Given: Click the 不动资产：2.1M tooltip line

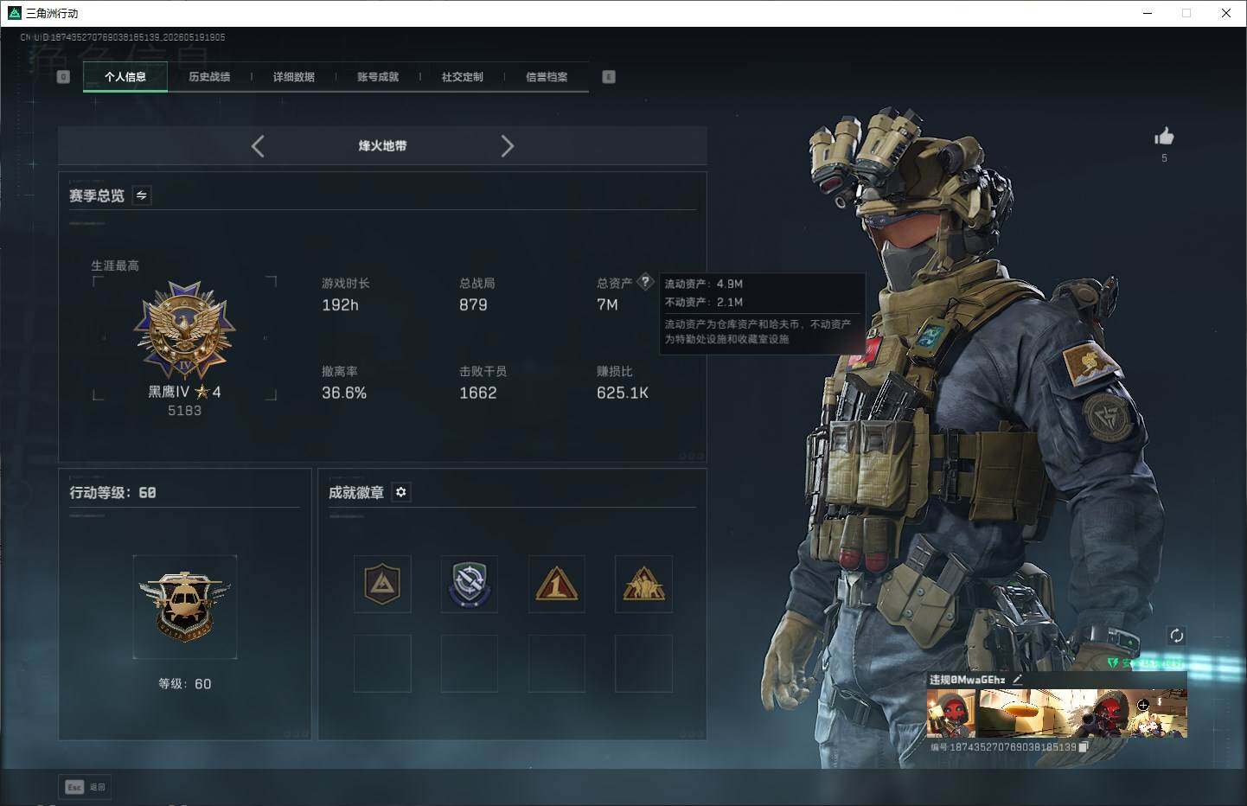Looking at the screenshot, I should (x=704, y=302).
